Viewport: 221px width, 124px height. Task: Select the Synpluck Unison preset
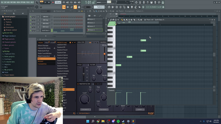[x=62, y=69]
